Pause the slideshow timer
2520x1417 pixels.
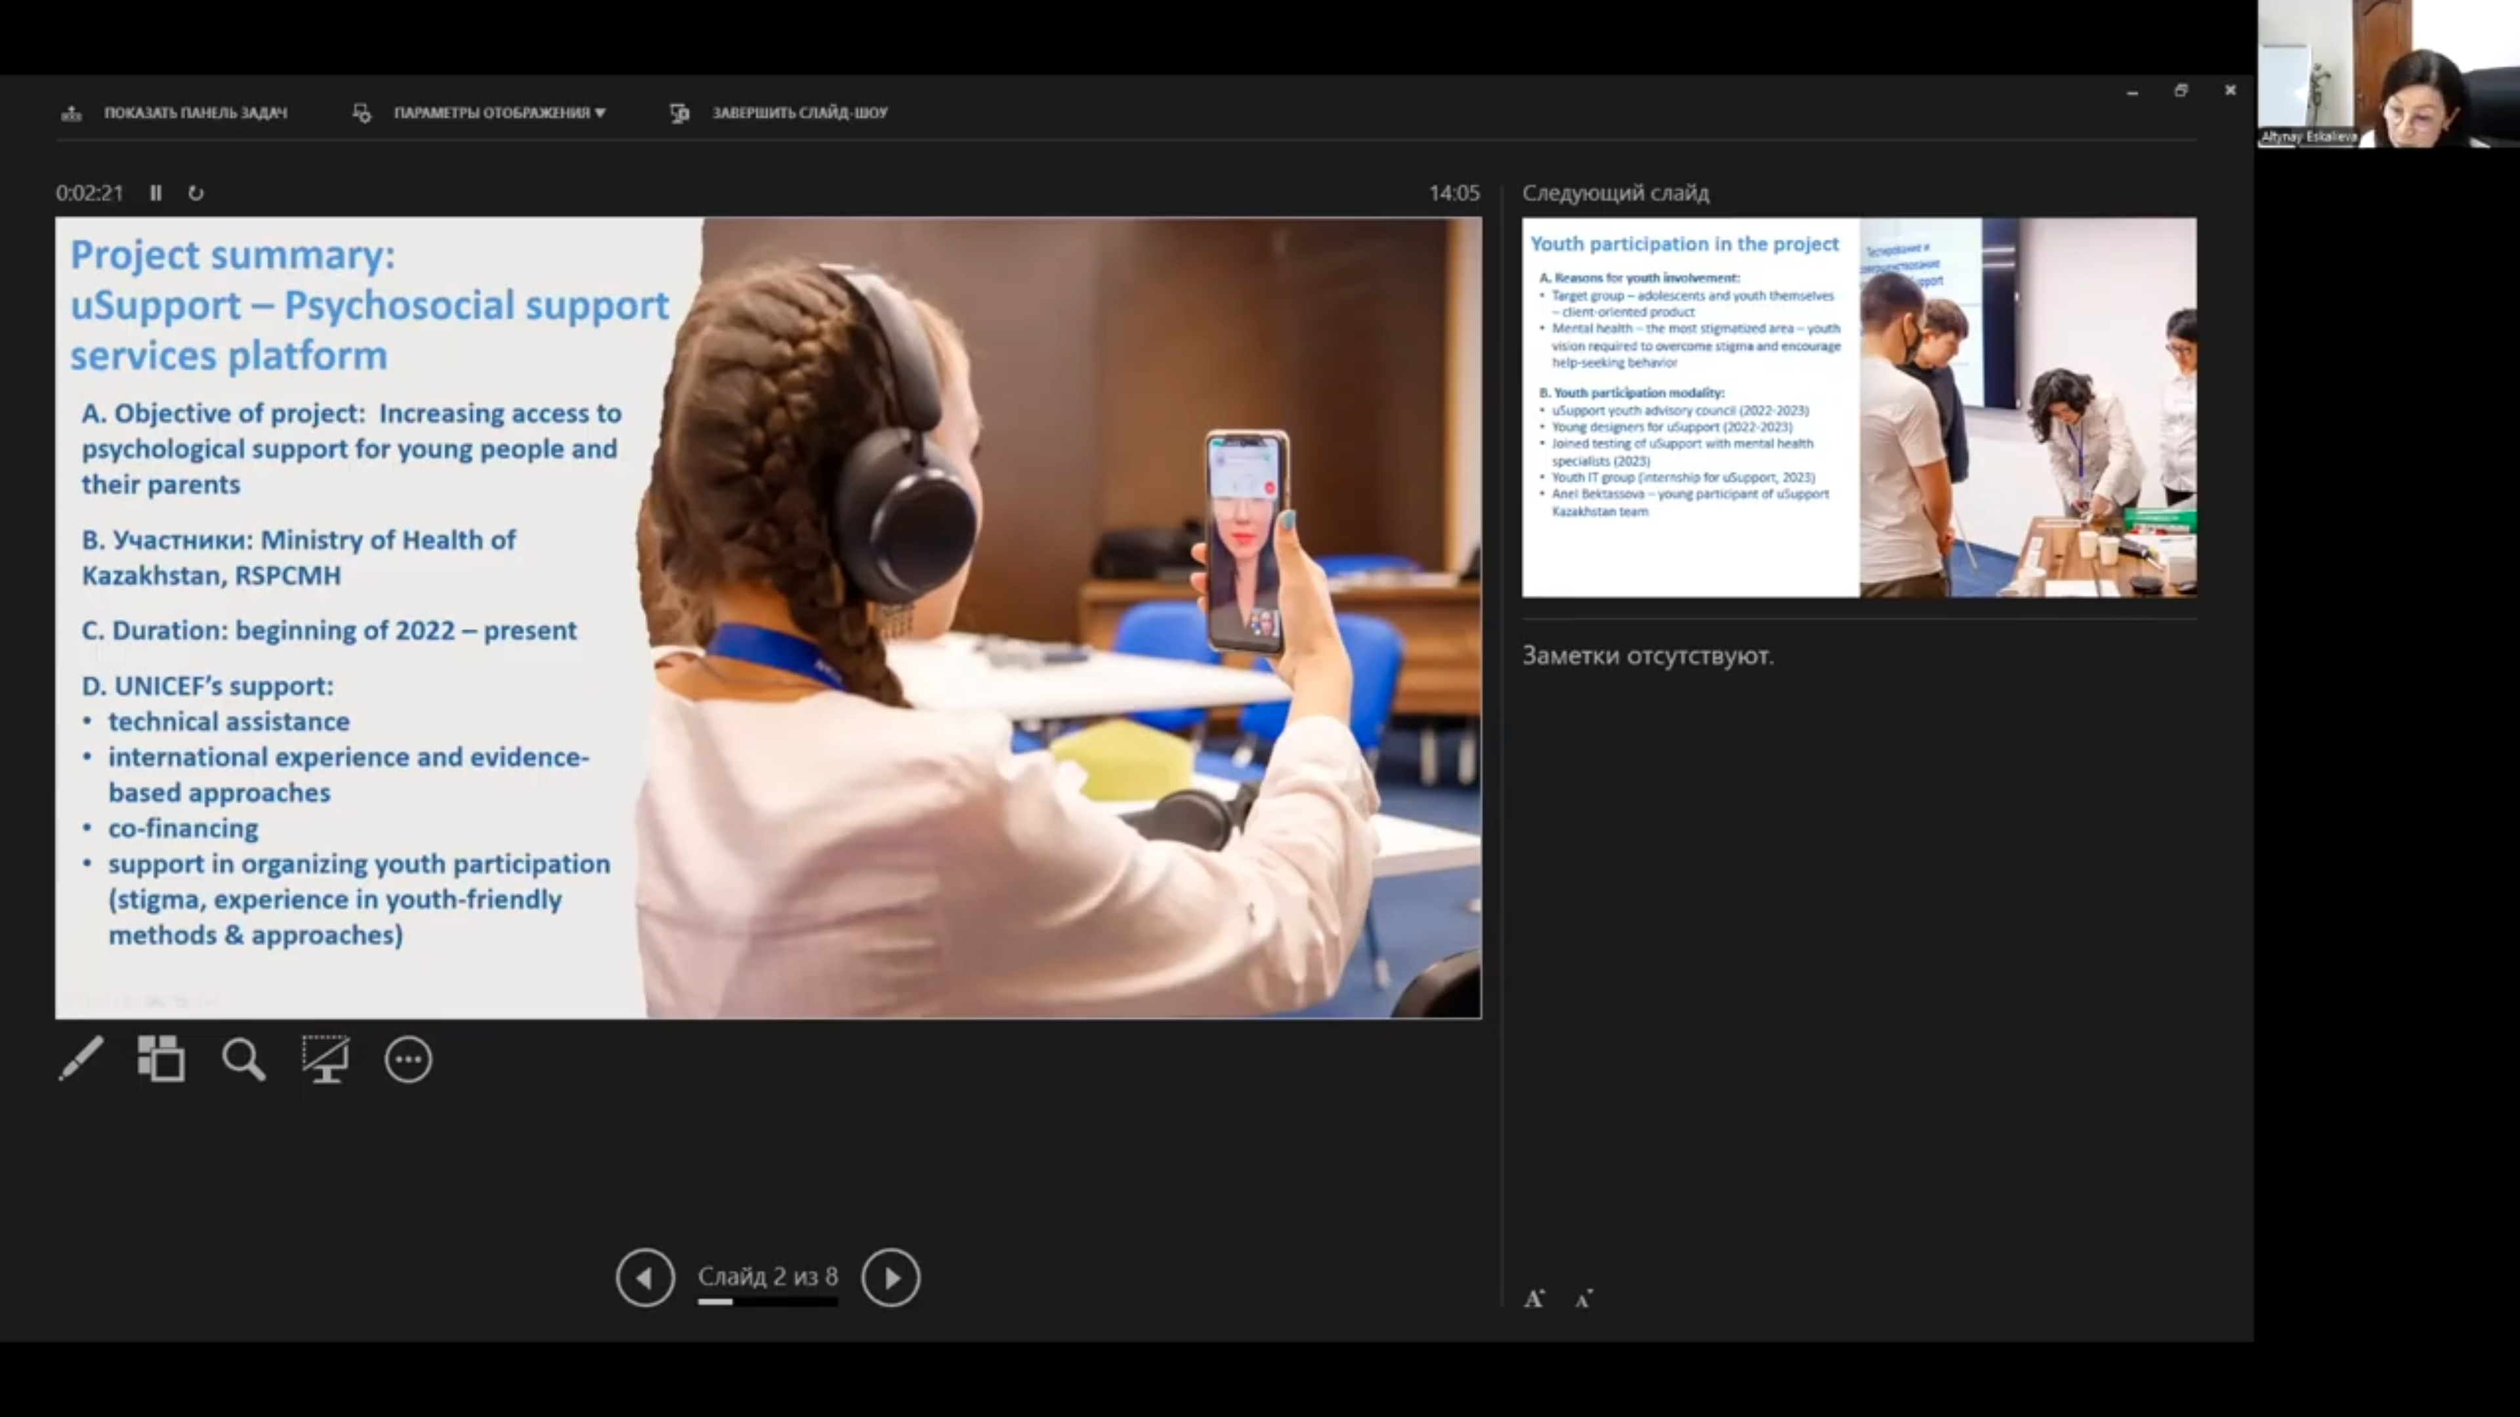pyautogui.click(x=156, y=193)
